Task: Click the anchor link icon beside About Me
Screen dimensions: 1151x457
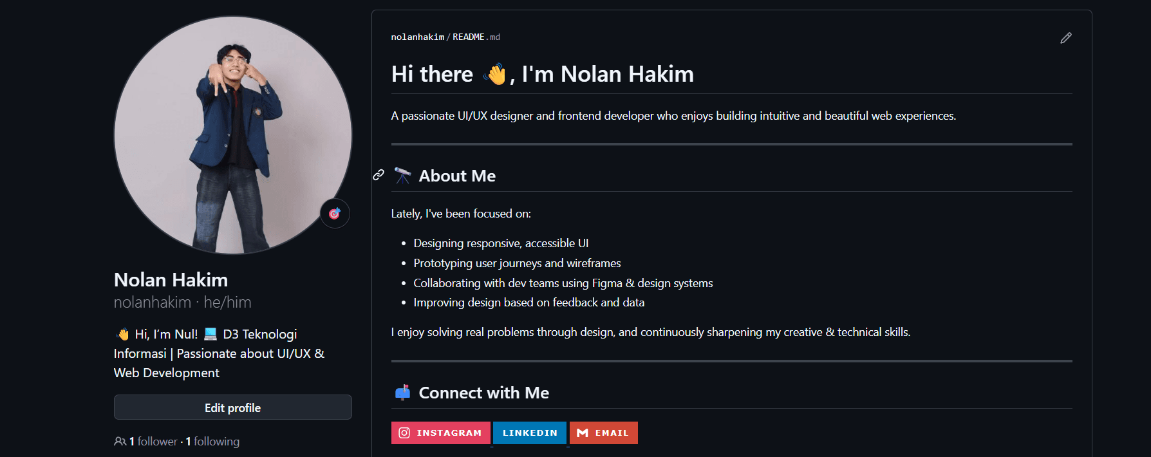Action: tap(379, 175)
